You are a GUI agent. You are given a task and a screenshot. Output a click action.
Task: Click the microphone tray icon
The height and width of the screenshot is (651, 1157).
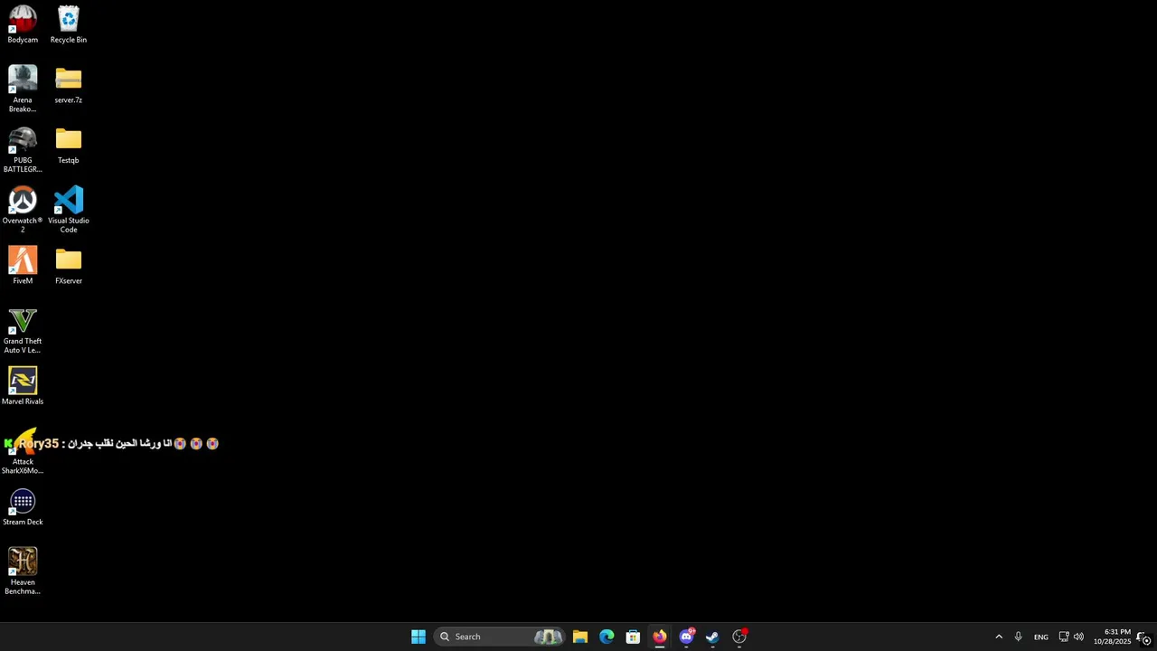point(1018,637)
